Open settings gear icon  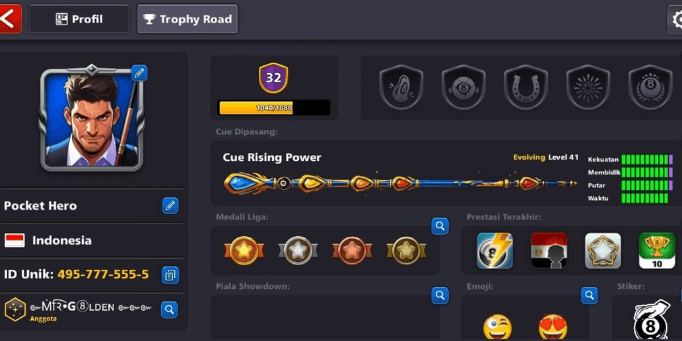pyautogui.click(x=676, y=19)
